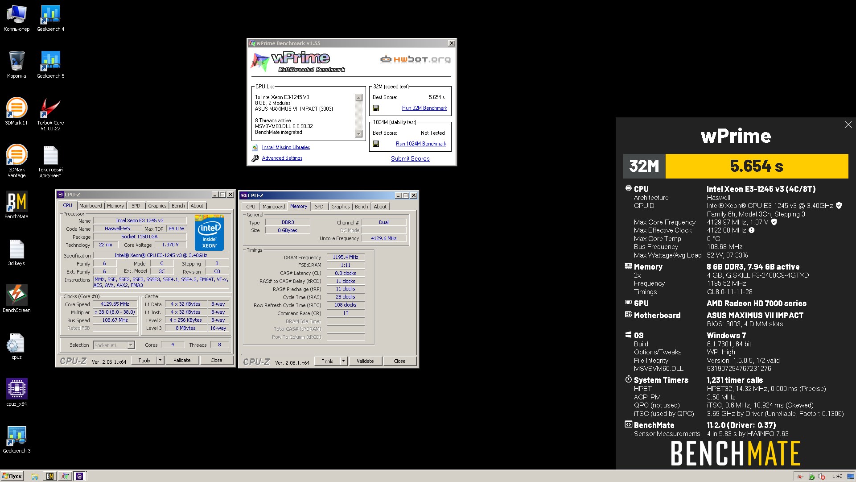This screenshot has height=482, width=856.
Task: Click the Multiplier x 38.0 field
Action: [x=115, y=312]
